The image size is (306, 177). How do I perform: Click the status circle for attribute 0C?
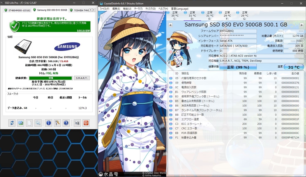tap(171, 87)
